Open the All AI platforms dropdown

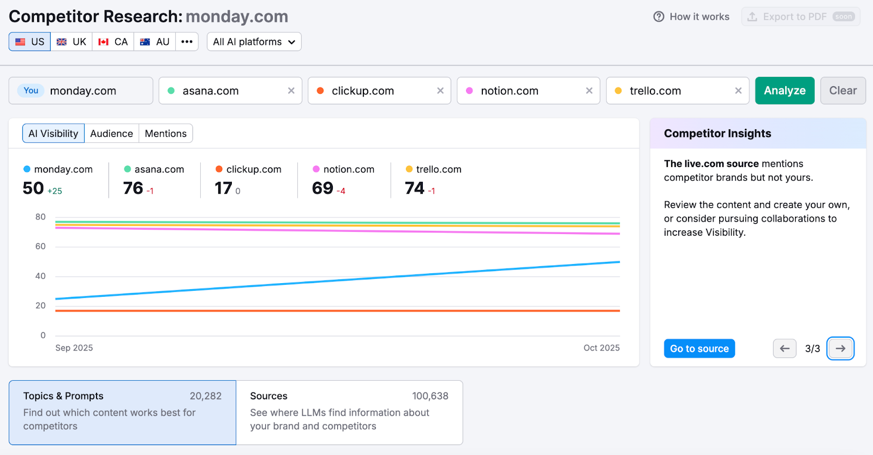pos(253,41)
